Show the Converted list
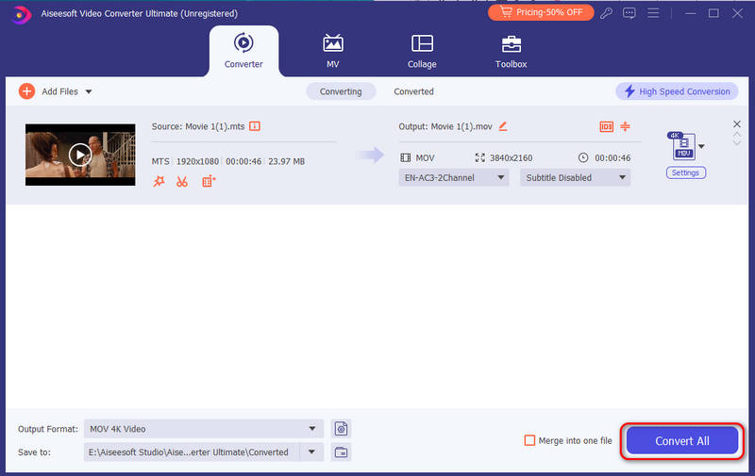755x476 pixels. (x=413, y=91)
